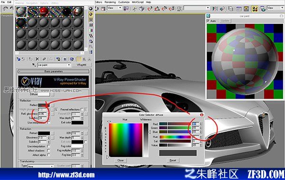The height and width of the screenshot is (180, 285).
Task: Click the Reflect color swatch
Action: click(x=44, y=105)
